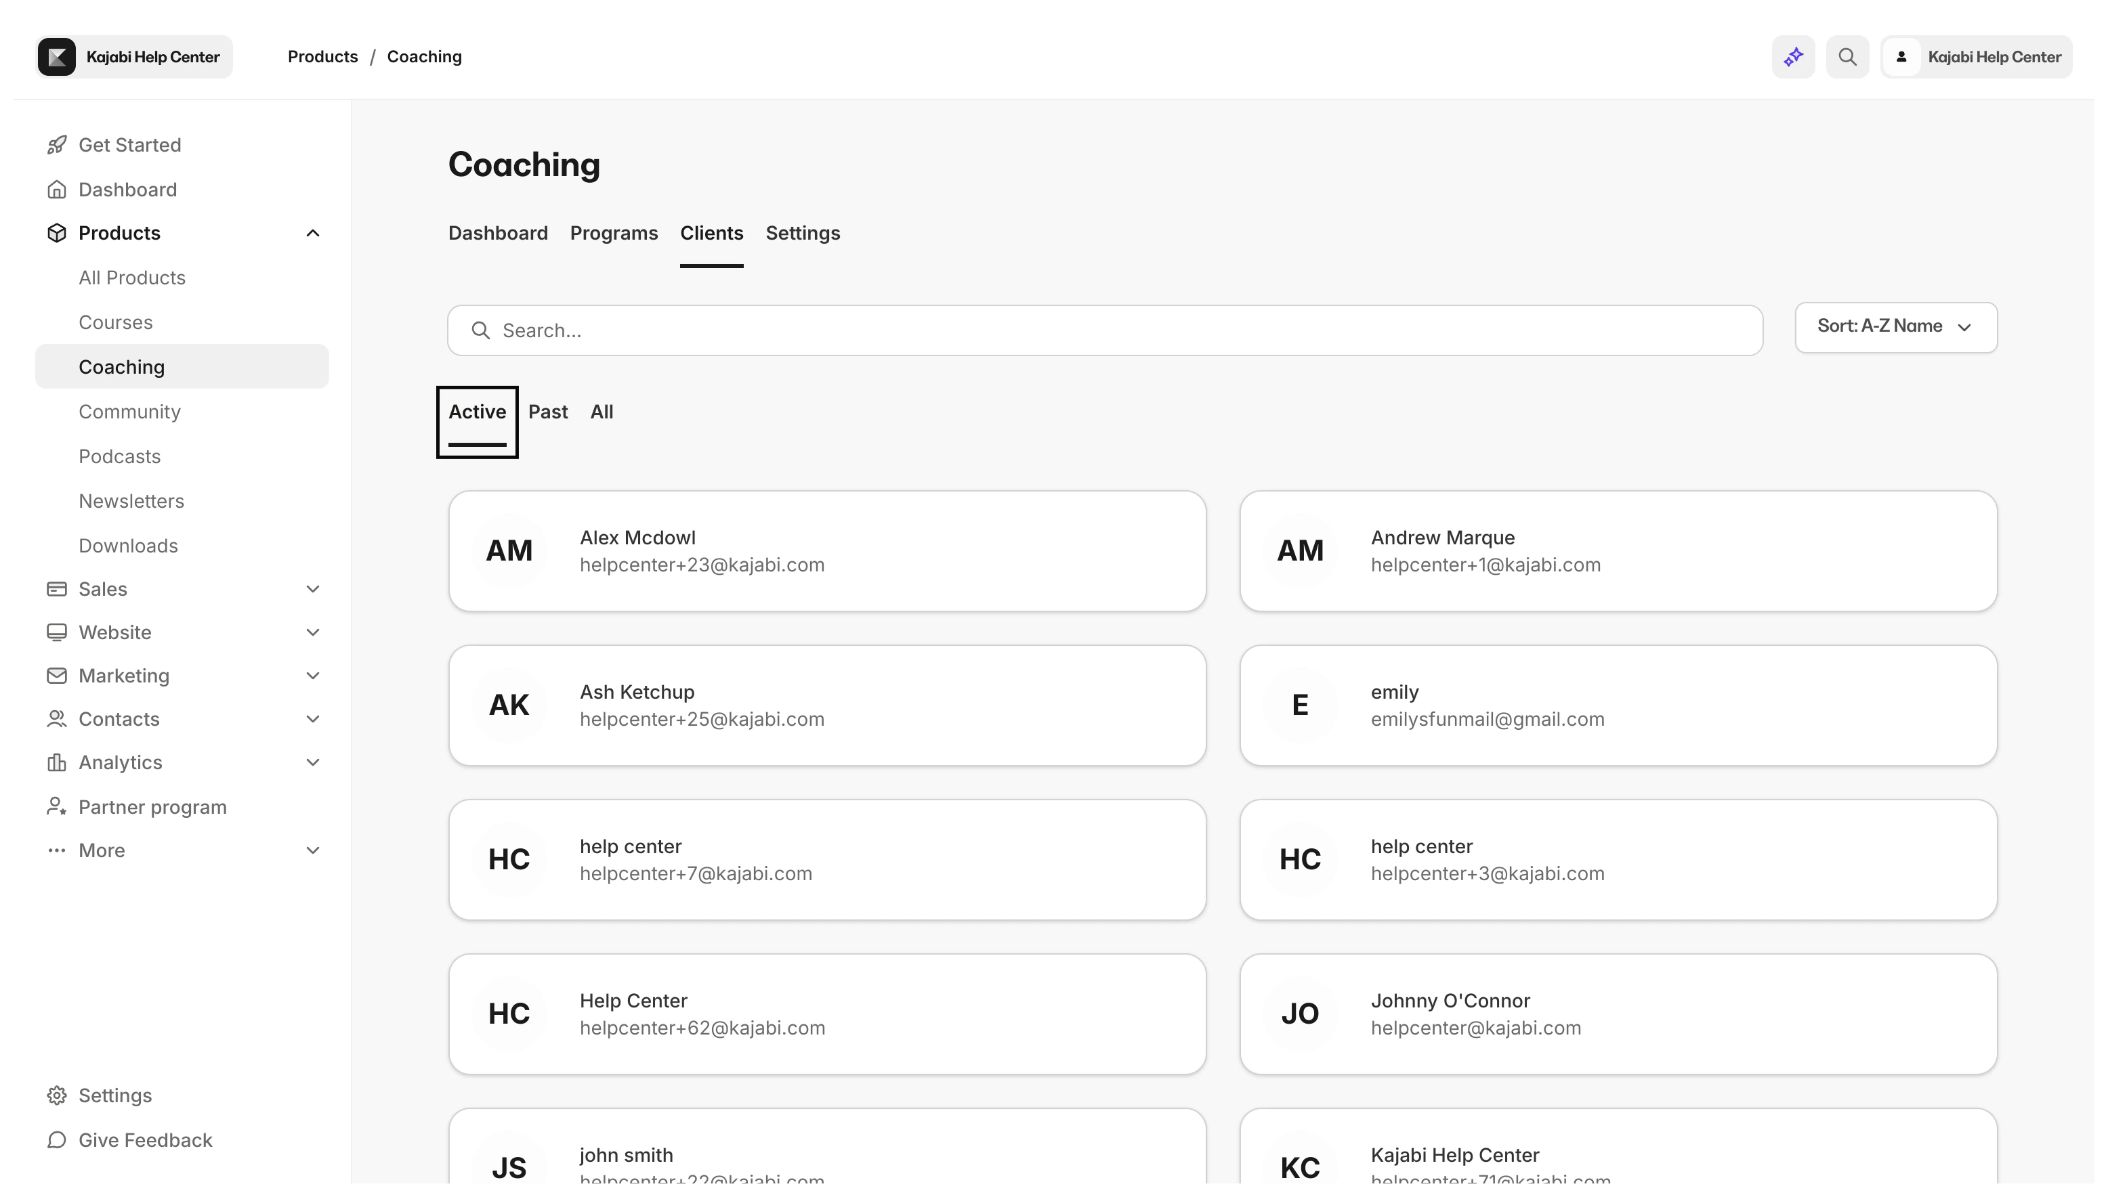Select the Dashboard home icon in sidebar

(56, 189)
